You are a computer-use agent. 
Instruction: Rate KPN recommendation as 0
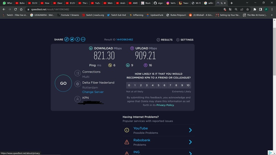click(129, 85)
